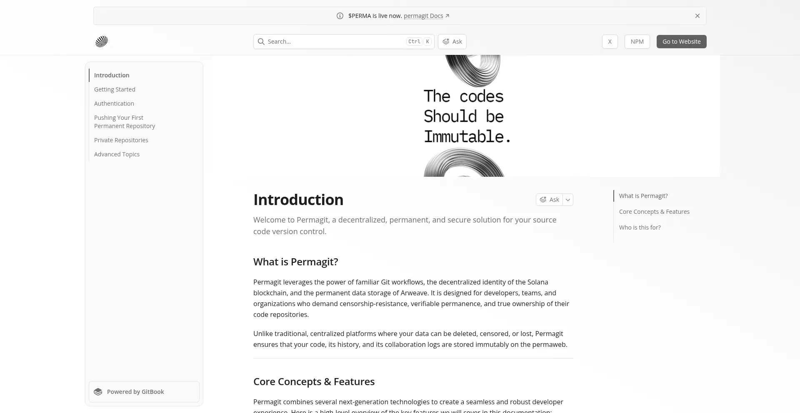
Task: Select Advanced Topics in the sidebar
Action: tap(117, 154)
